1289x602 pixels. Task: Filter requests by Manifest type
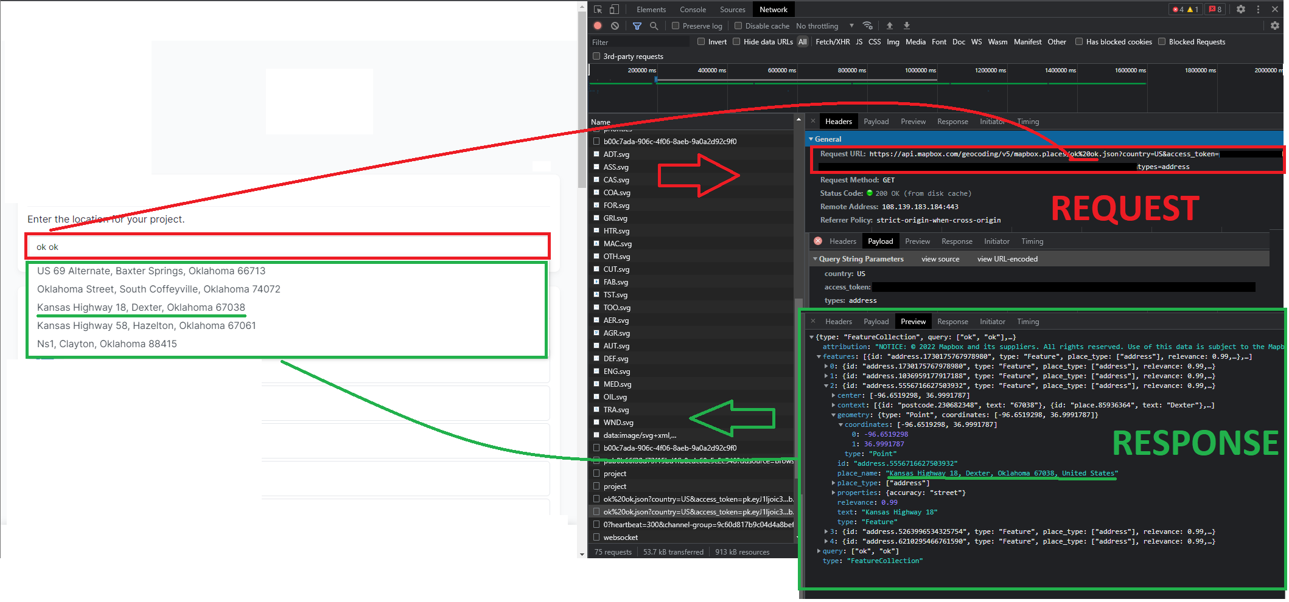click(1027, 41)
